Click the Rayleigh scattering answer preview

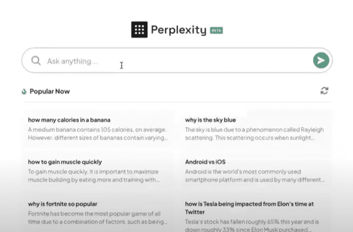254,134
